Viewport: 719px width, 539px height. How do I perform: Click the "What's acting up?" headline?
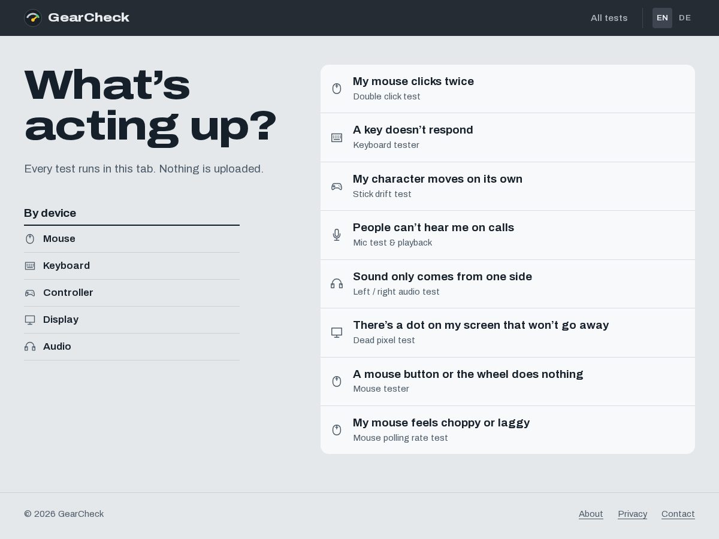150,106
